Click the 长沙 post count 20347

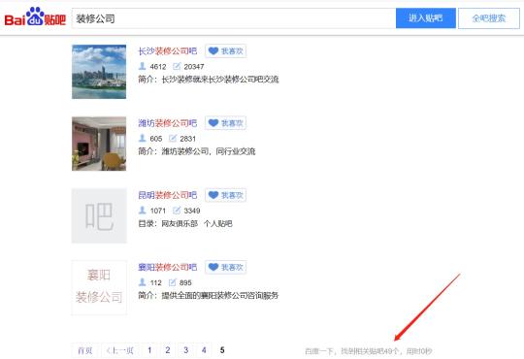(194, 67)
